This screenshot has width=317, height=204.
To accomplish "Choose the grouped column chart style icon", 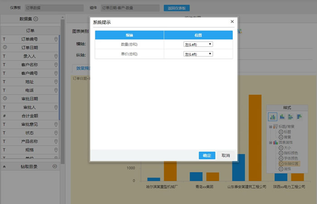I will point(281,117).
